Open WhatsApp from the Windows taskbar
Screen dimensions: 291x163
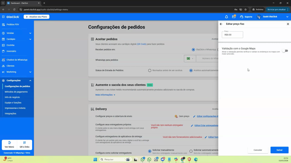click(x=149, y=160)
